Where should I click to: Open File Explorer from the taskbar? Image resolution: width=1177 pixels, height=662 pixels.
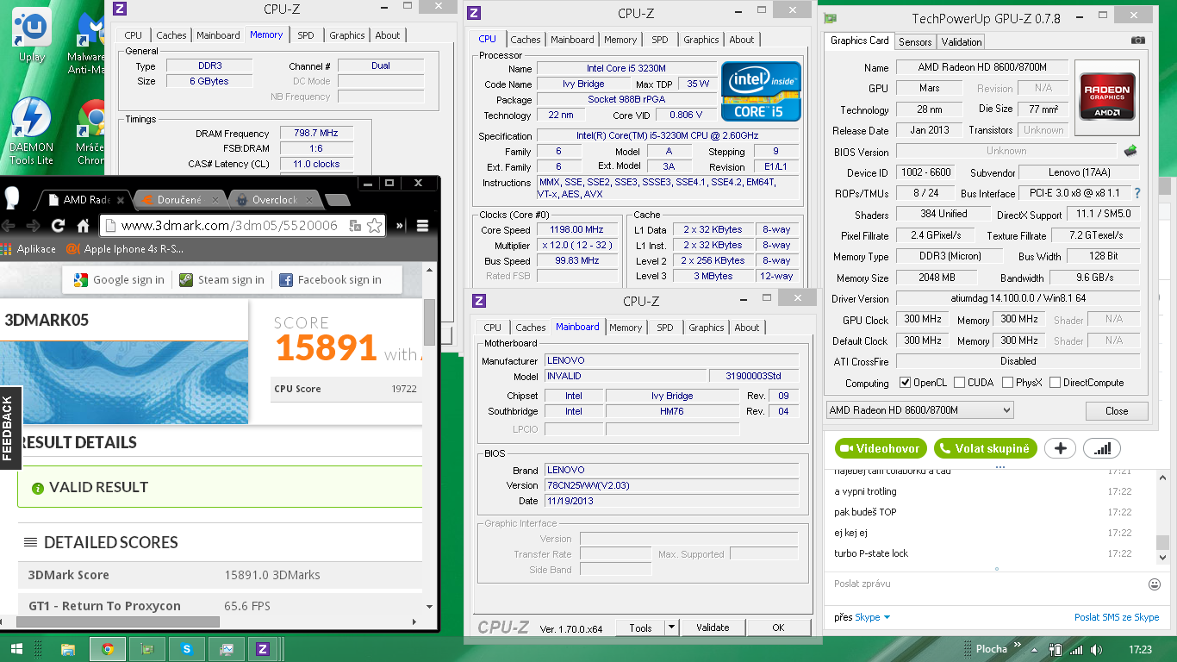(x=69, y=649)
